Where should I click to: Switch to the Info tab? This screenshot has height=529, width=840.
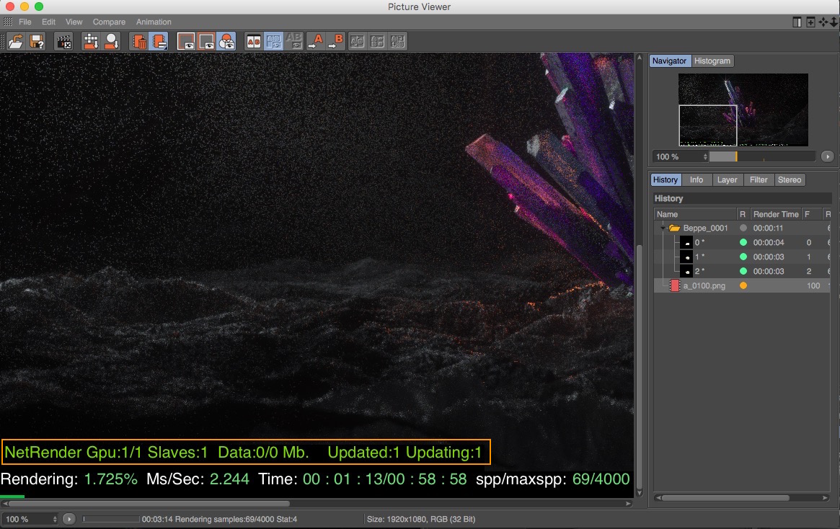click(697, 180)
